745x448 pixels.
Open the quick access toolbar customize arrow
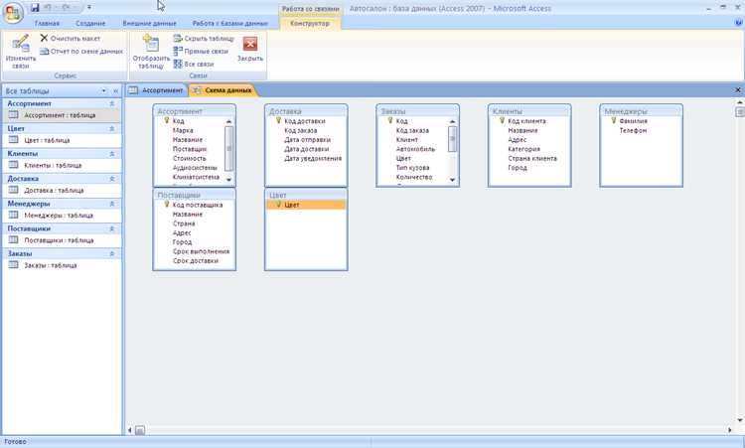point(89,8)
